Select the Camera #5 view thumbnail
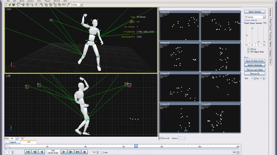 click(x=179, y=87)
